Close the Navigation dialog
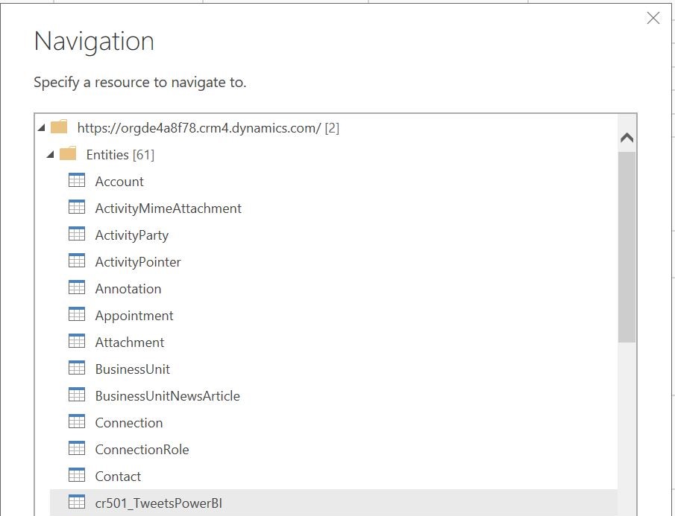The width and height of the screenshot is (675, 516). (653, 18)
